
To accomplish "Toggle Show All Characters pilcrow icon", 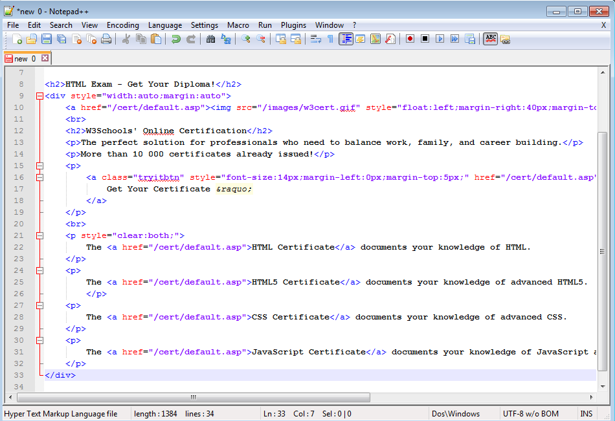I will 330,39.
